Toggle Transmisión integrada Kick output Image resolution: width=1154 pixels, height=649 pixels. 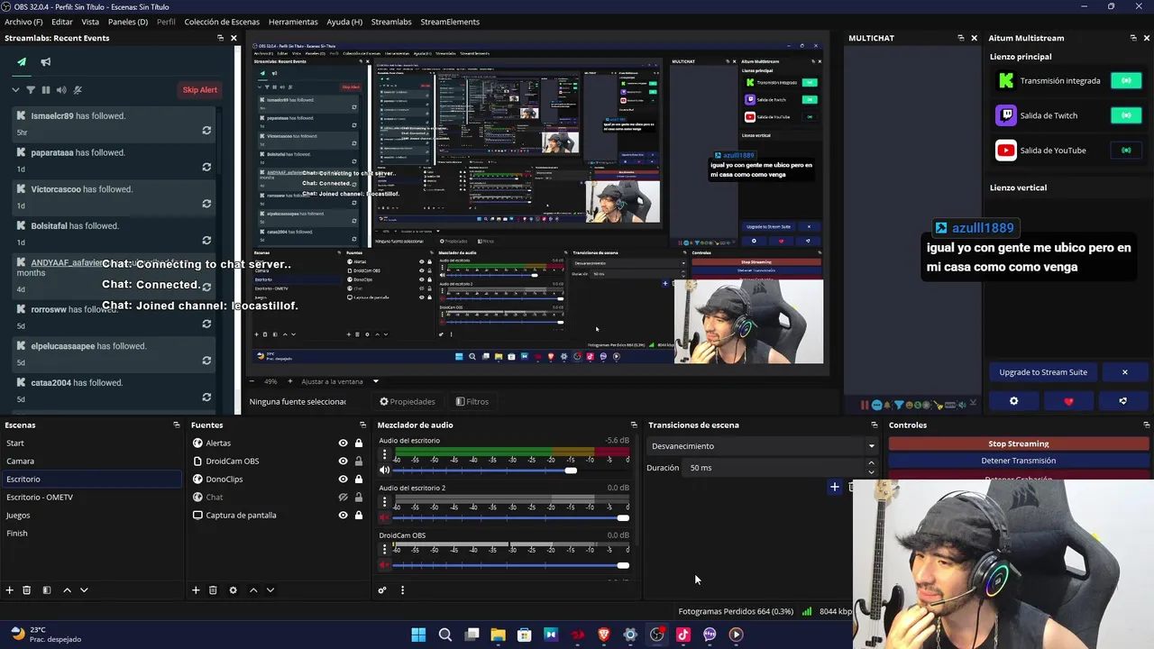[x=1126, y=81]
